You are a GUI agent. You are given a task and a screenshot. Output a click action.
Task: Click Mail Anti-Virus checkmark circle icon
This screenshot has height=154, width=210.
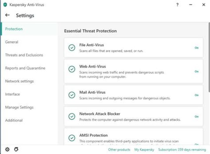coord(71,95)
